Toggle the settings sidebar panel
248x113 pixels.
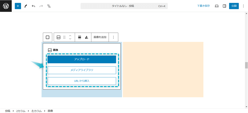pyautogui.click(x=224, y=6)
